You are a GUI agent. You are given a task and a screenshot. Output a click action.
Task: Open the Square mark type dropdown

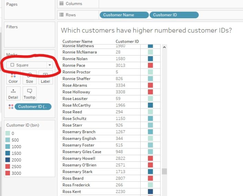coord(29,65)
